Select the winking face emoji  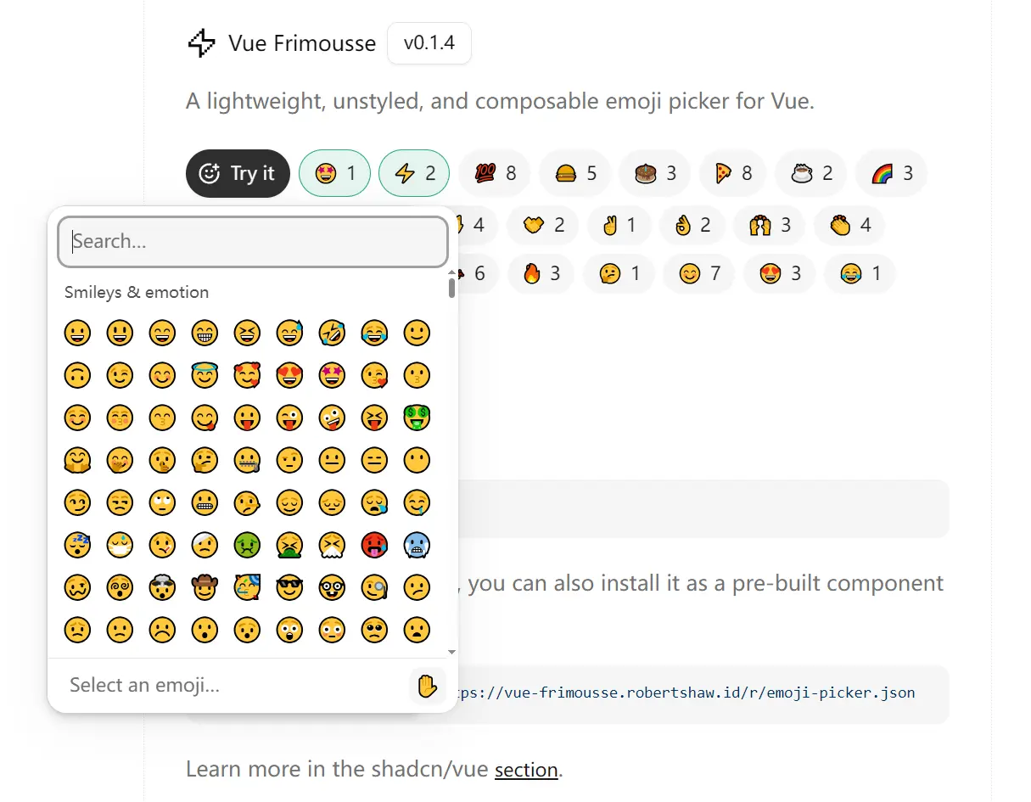tap(120, 375)
